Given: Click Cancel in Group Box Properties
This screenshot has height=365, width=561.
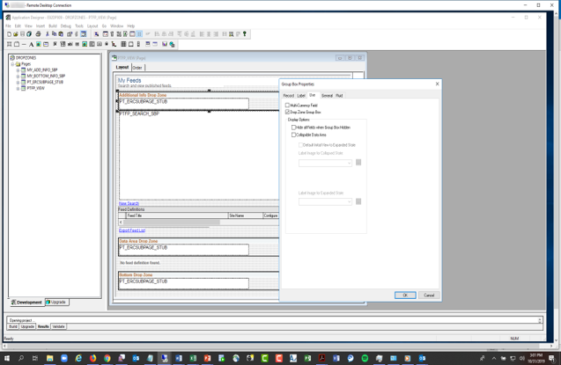Looking at the screenshot, I should [429, 296].
